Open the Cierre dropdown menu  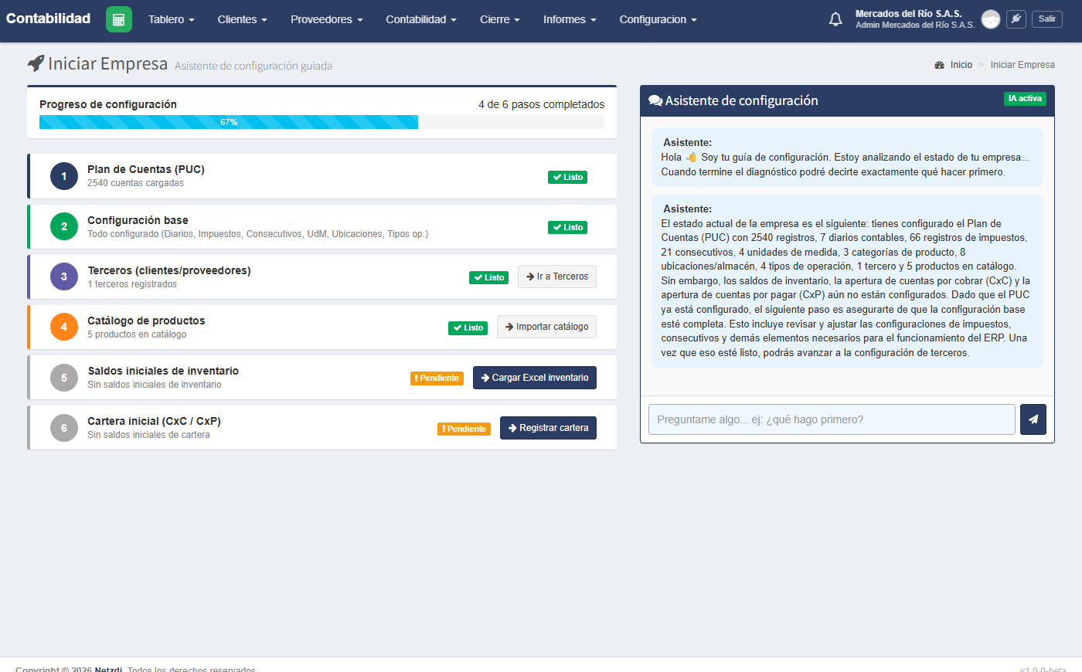click(500, 19)
